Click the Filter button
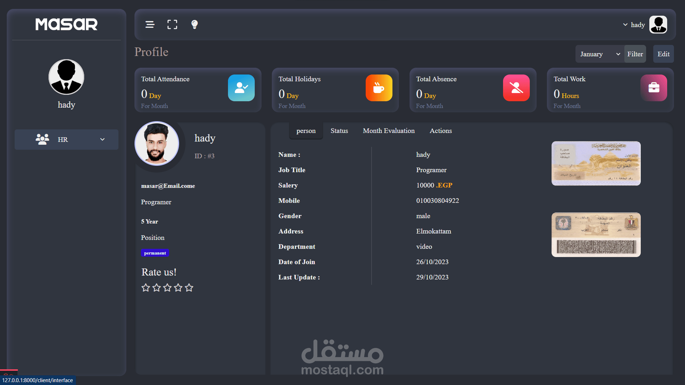 click(x=635, y=54)
